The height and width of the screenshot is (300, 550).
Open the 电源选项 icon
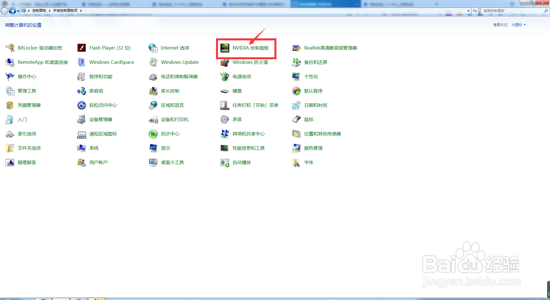pyautogui.click(x=225, y=76)
